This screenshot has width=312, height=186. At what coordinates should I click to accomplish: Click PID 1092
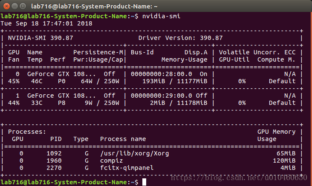tap(54, 153)
